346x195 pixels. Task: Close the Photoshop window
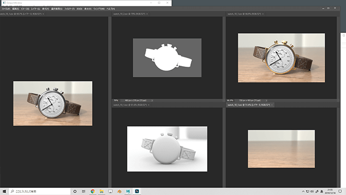[x=335, y=8]
